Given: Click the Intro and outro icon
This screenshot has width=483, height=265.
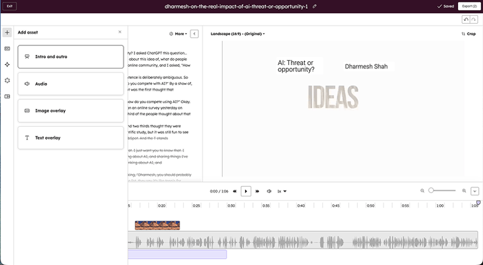Looking at the screenshot, I should 27,57.
